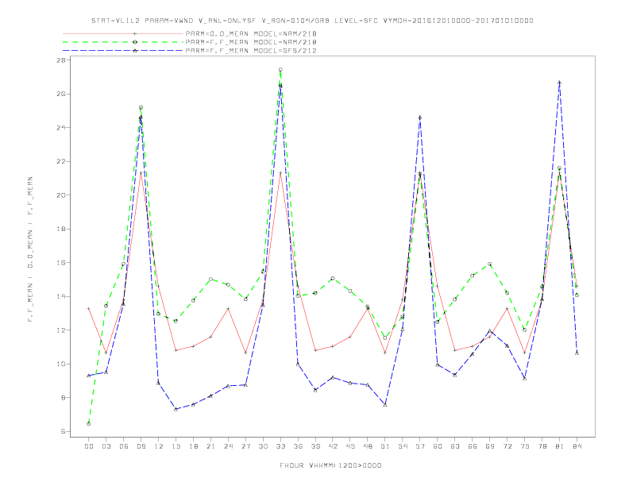Click green NAM peak marker at hour 33

point(280,70)
